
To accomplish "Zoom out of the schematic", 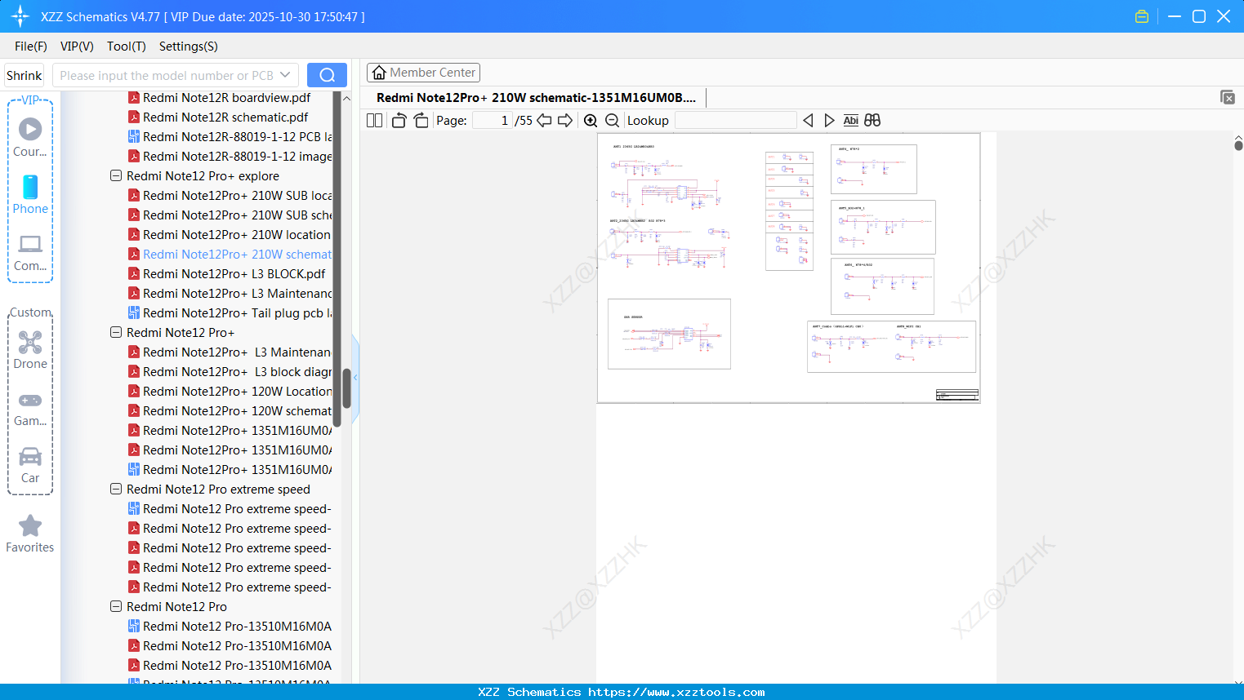I will tap(612, 121).
